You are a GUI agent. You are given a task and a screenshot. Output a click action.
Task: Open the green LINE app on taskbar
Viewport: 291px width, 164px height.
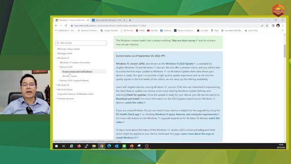(x=124, y=146)
